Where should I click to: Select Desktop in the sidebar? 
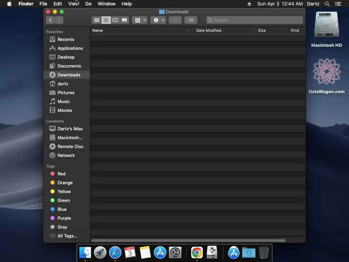[66, 57]
